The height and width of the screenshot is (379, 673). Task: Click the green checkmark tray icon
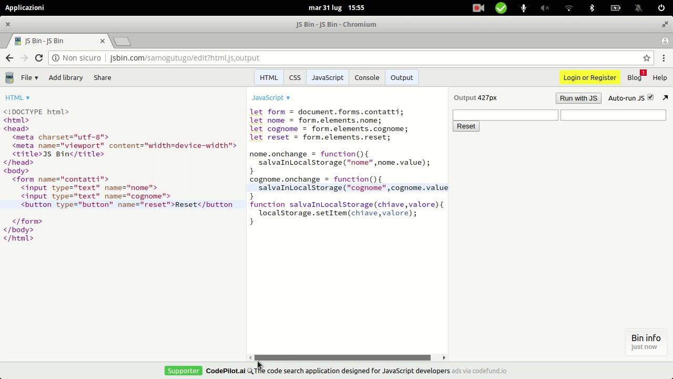tap(501, 8)
